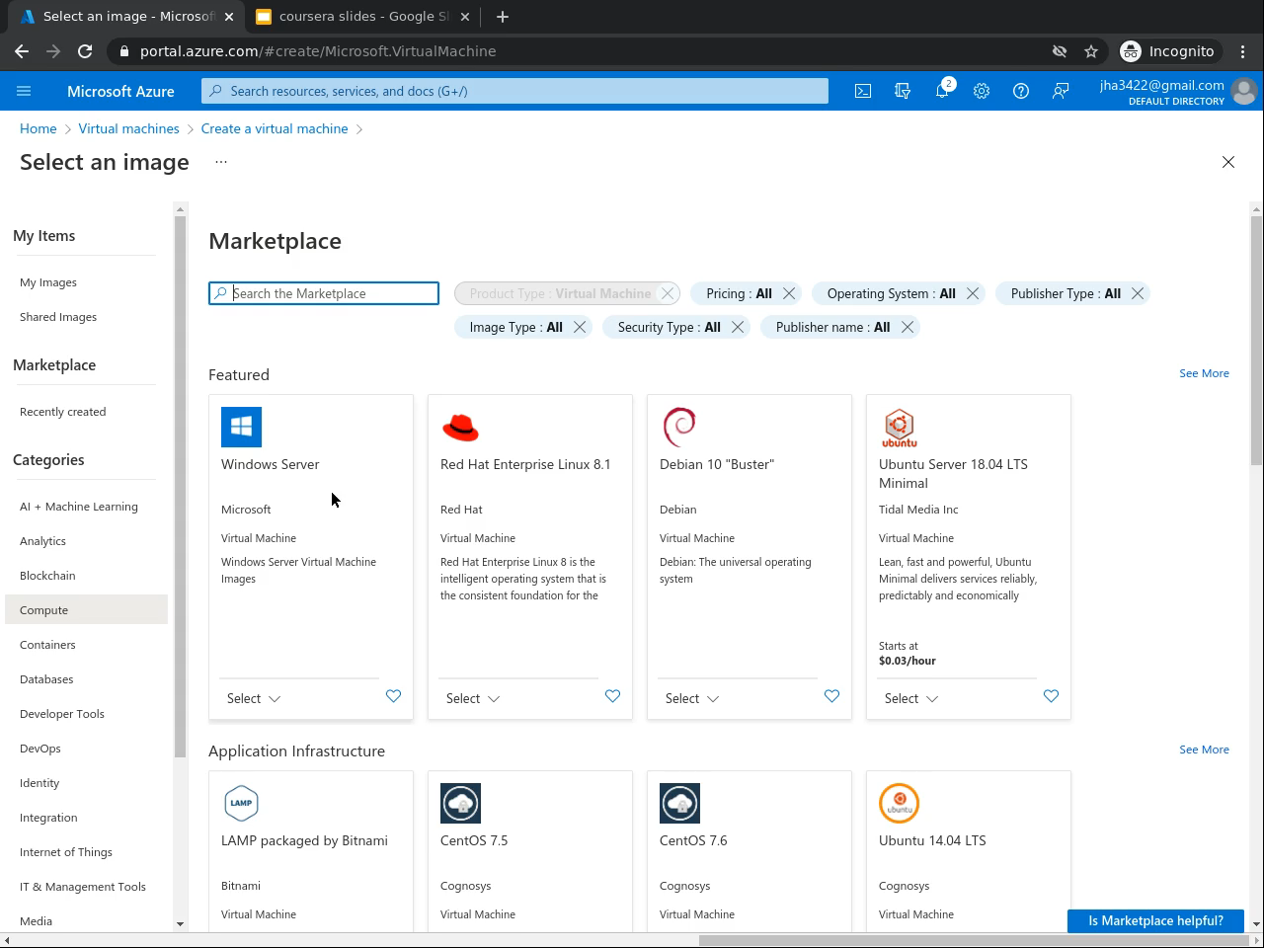Remove the Pricing filter
1264x948 pixels.
pyautogui.click(x=789, y=293)
